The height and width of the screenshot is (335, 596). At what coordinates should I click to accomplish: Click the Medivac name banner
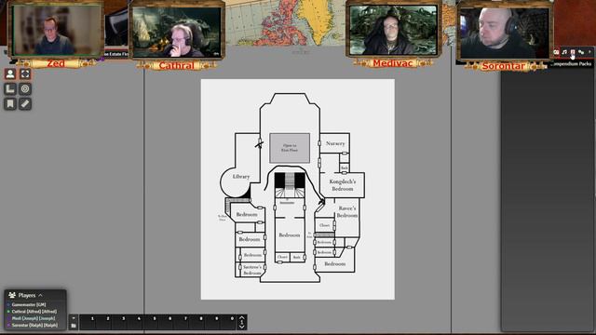(393, 63)
